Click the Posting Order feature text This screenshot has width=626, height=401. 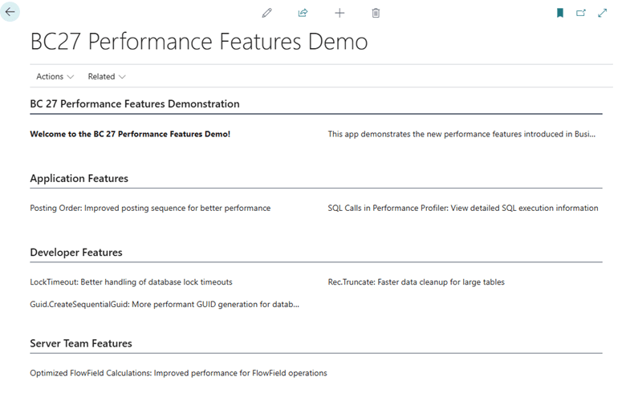click(150, 209)
